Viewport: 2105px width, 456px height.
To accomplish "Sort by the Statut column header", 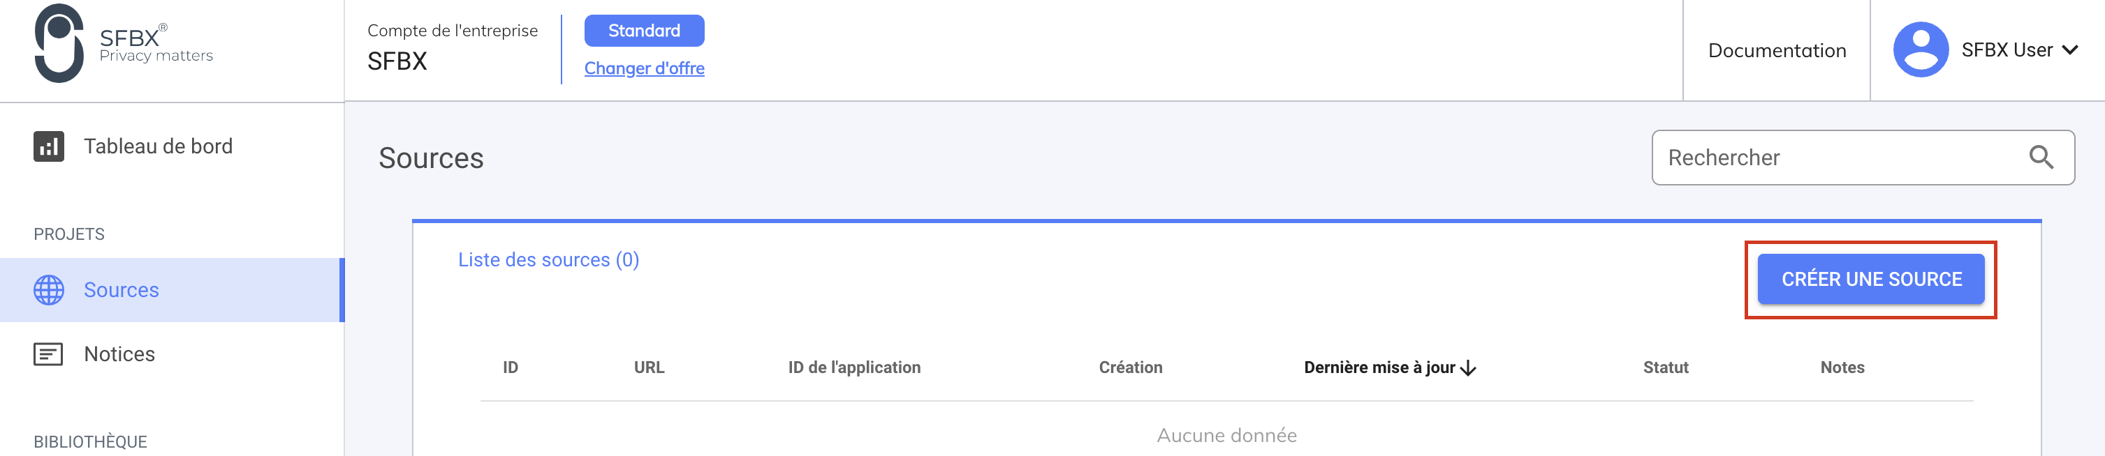I will click(1666, 368).
